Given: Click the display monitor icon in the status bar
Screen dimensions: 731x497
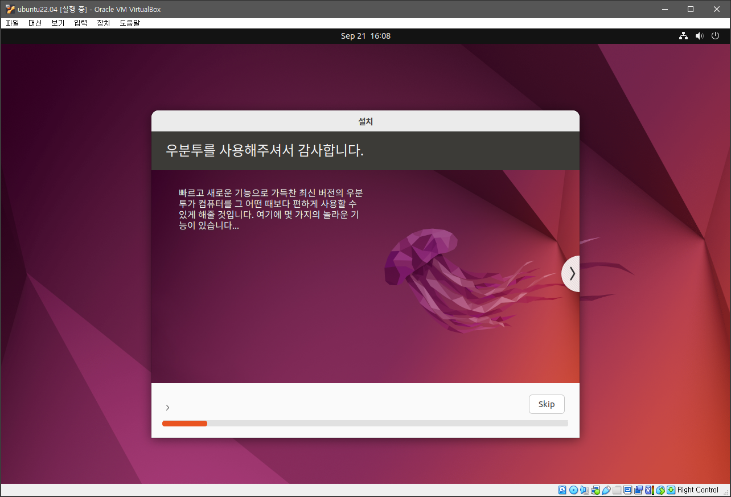Looking at the screenshot, I should (x=628, y=490).
